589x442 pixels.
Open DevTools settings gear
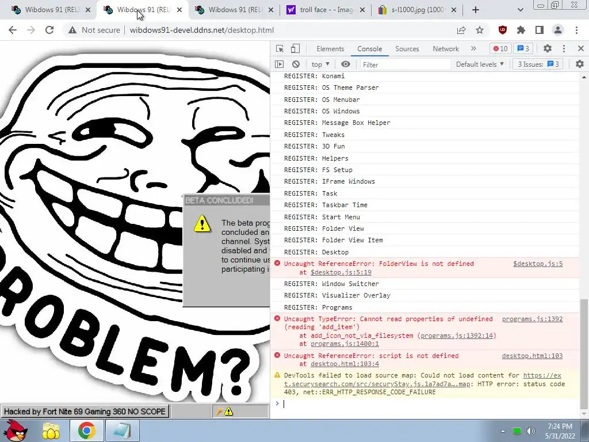548,48
